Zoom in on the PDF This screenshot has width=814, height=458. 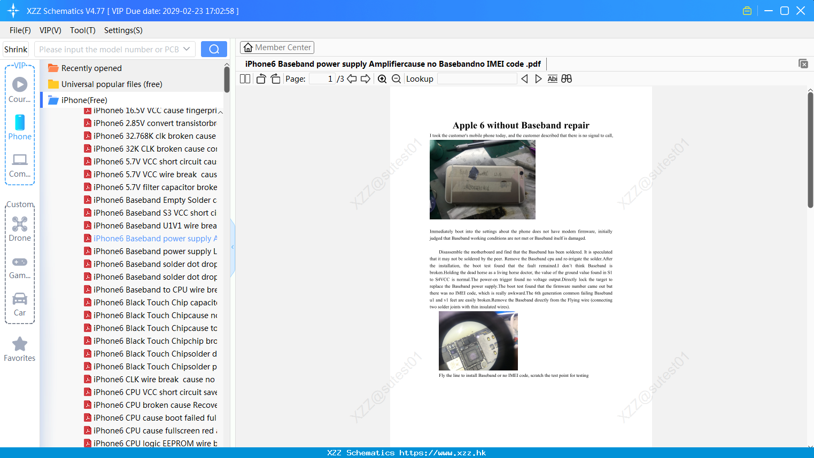coord(382,79)
